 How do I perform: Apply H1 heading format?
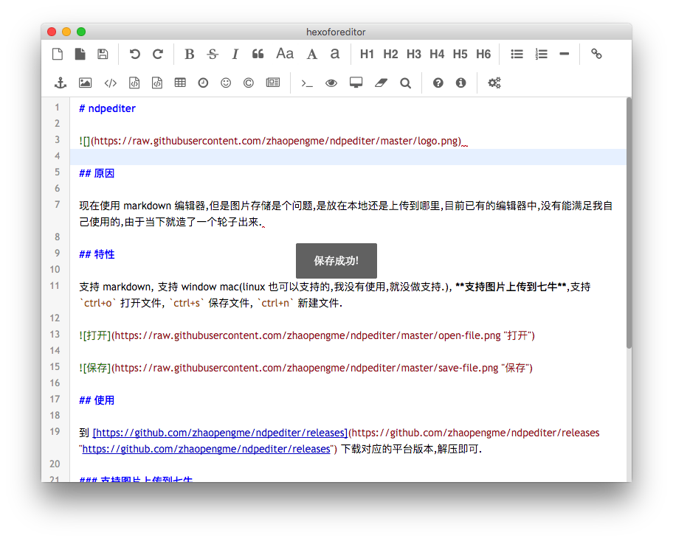(367, 54)
